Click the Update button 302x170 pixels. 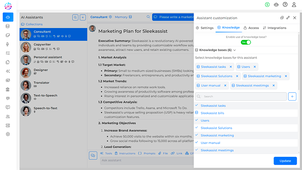285,161
